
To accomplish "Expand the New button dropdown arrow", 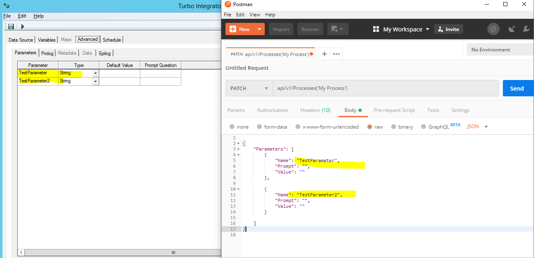I will [259, 29].
